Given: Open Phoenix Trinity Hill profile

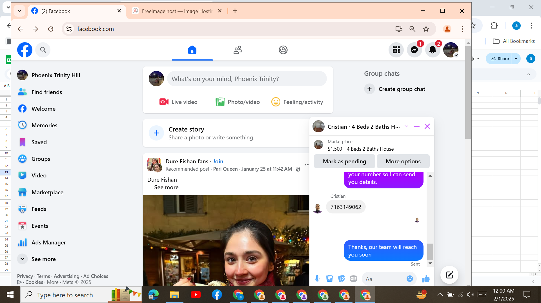Looking at the screenshot, I should point(56,75).
